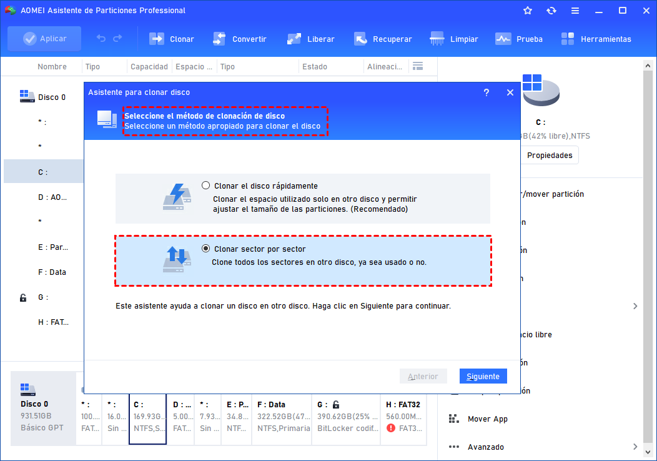Open the Liberar toolbar menu
Screen dimensions: 657x461
point(310,39)
